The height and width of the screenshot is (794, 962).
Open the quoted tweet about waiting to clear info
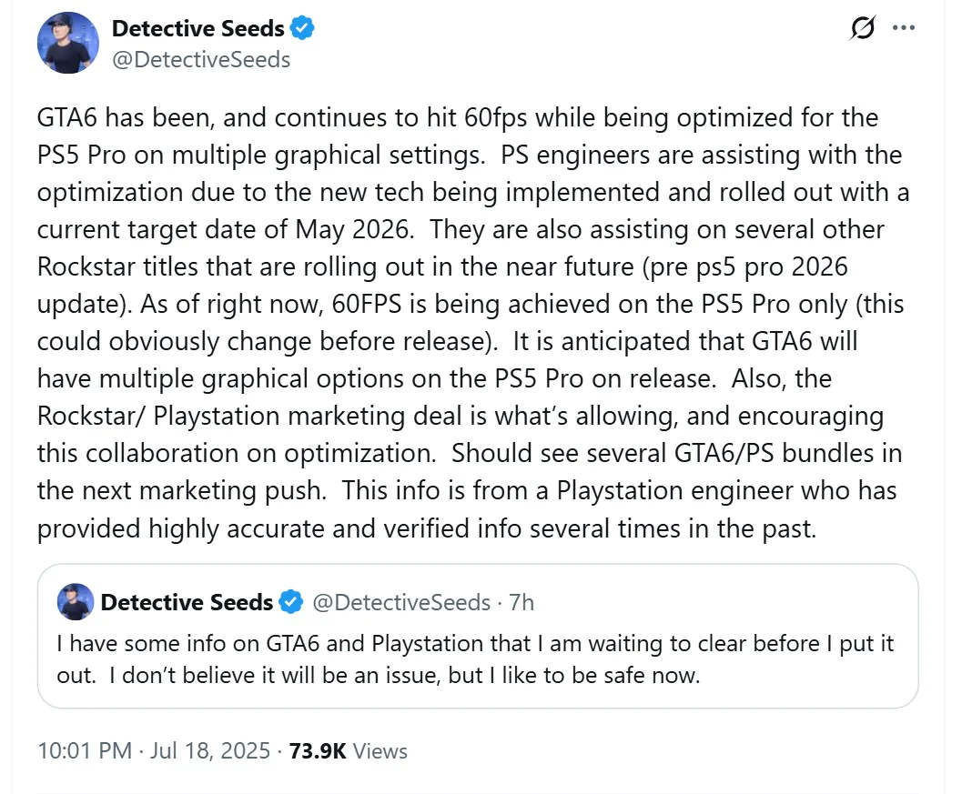473,660
